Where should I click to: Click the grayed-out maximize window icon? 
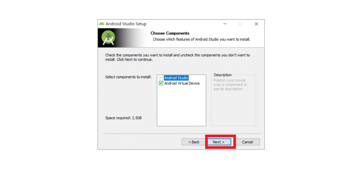point(240,24)
